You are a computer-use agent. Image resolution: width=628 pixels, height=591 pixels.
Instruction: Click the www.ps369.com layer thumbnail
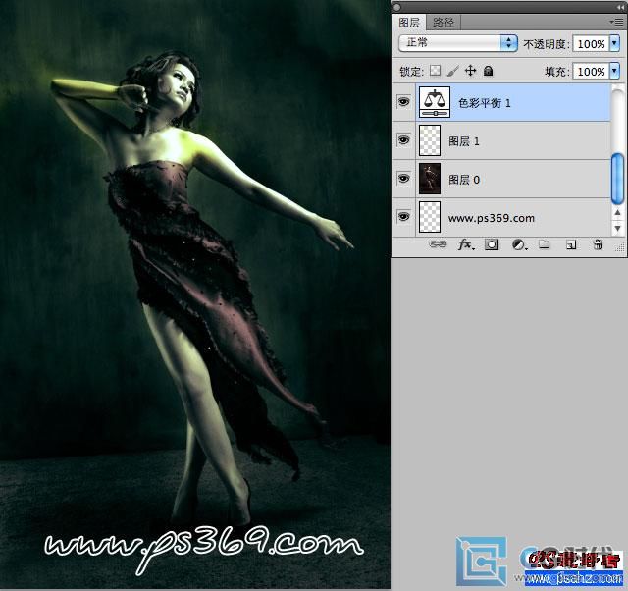pyautogui.click(x=430, y=217)
